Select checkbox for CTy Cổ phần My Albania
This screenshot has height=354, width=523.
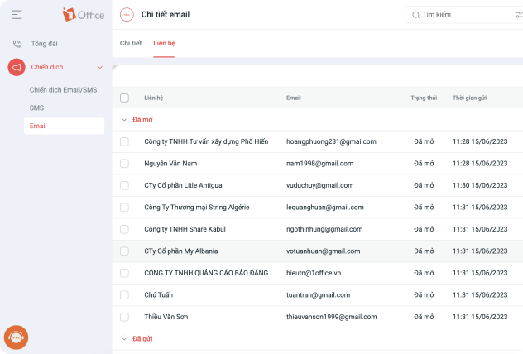(x=124, y=251)
